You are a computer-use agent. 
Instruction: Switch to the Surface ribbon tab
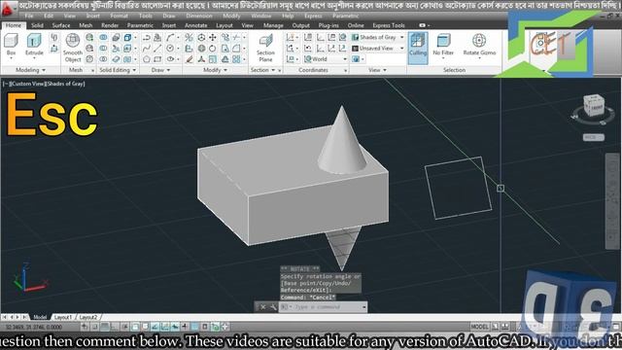tap(61, 25)
